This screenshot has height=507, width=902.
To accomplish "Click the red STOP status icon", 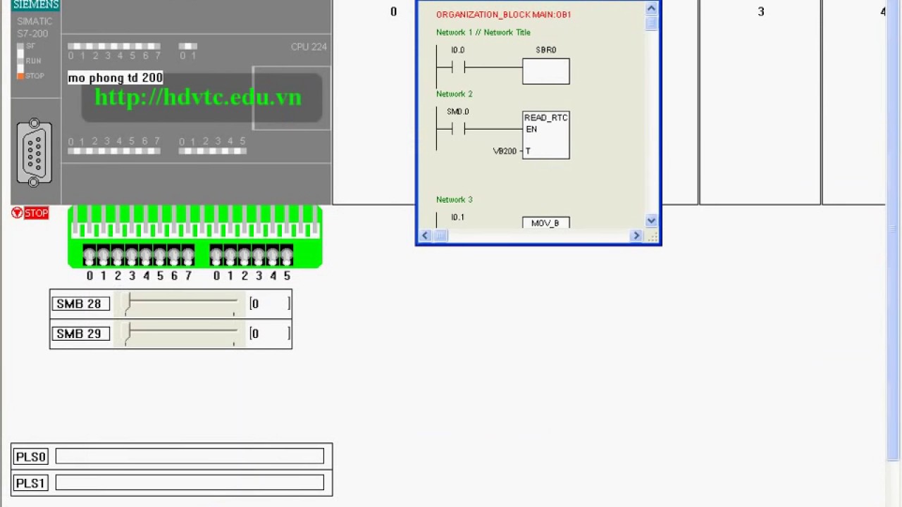I will pyautogui.click(x=30, y=213).
